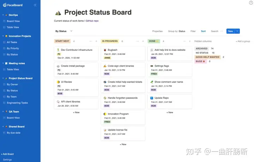Collapse Meeting notes board tree
This screenshot has width=254, height=162.
[3, 63]
